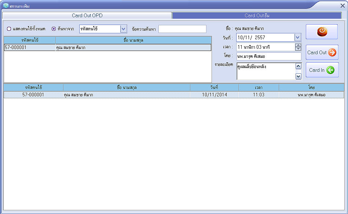The width and height of the screenshot is (348, 214).
Task: Click the orange Card Out arrow icon
Action: (x=332, y=52)
